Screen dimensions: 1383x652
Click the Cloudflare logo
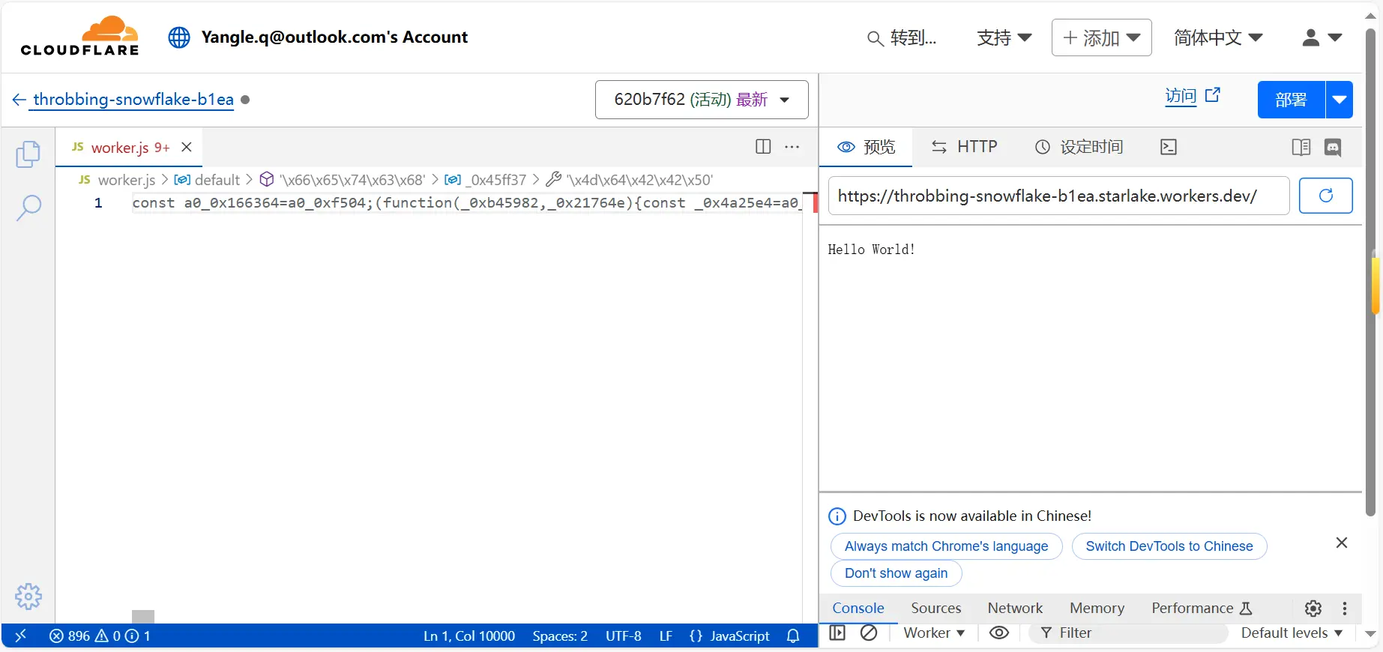(x=79, y=36)
